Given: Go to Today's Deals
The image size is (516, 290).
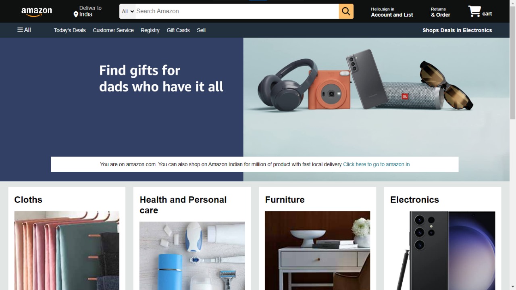Looking at the screenshot, I should click(70, 30).
